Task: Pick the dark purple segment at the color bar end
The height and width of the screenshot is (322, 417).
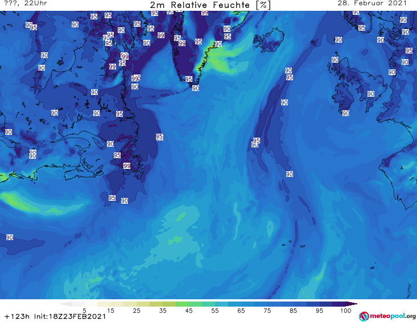Action: (x=339, y=304)
